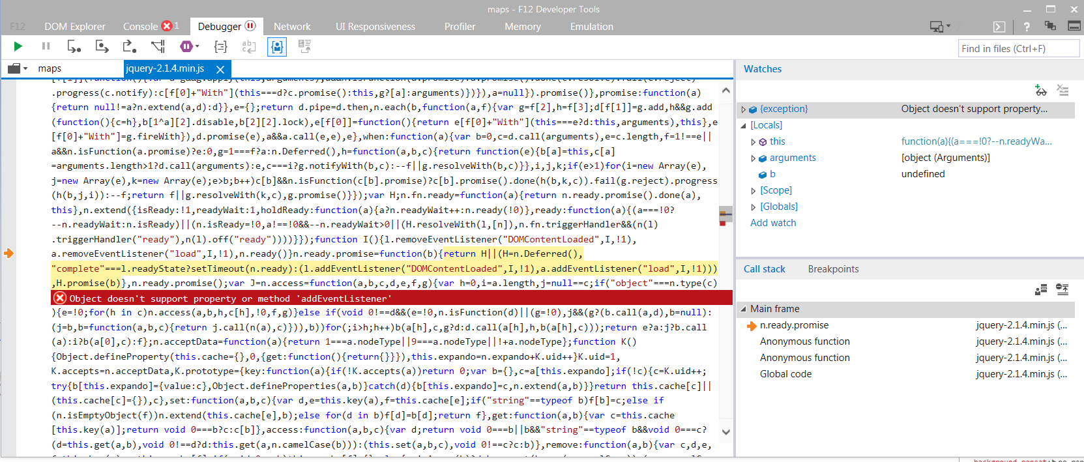Click the Debugger tab

pyautogui.click(x=226, y=27)
